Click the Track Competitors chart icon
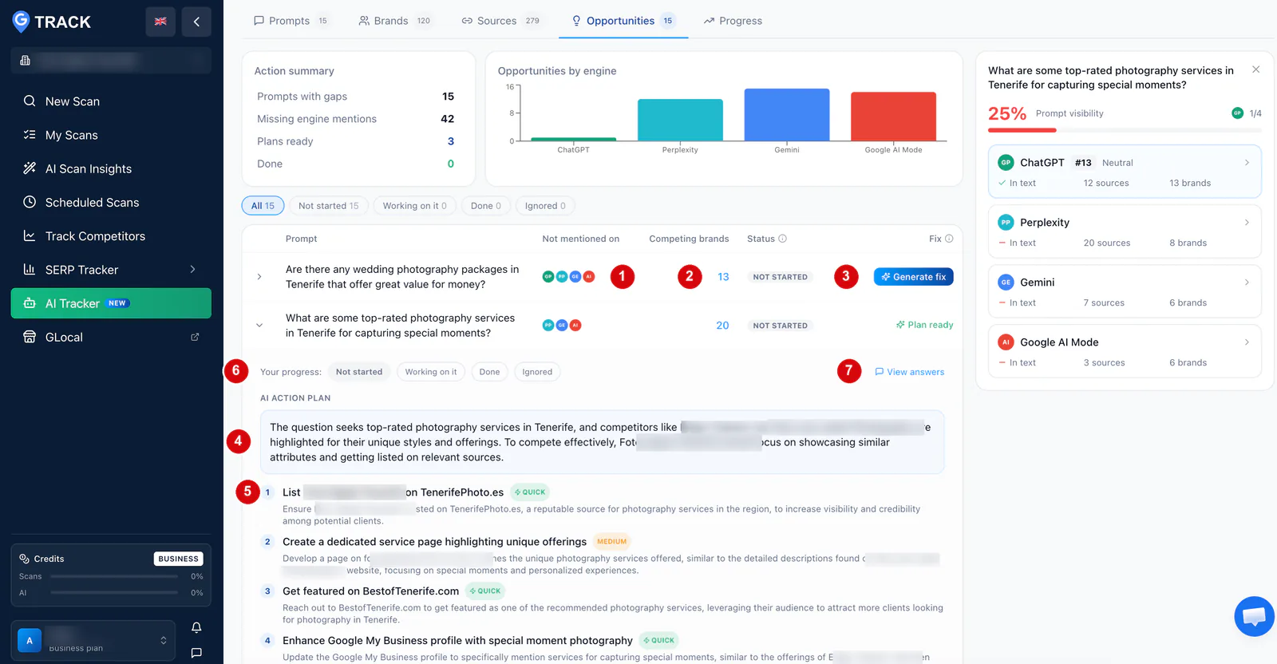Screen dimensions: 1277x664 point(30,235)
